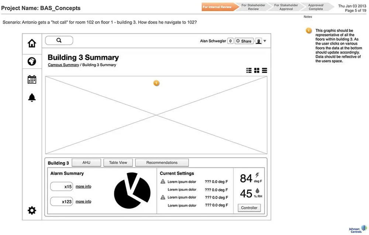The width and height of the screenshot is (369, 235).
Task: Open the alarm bell notifications icon
Action: coord(32,97)
